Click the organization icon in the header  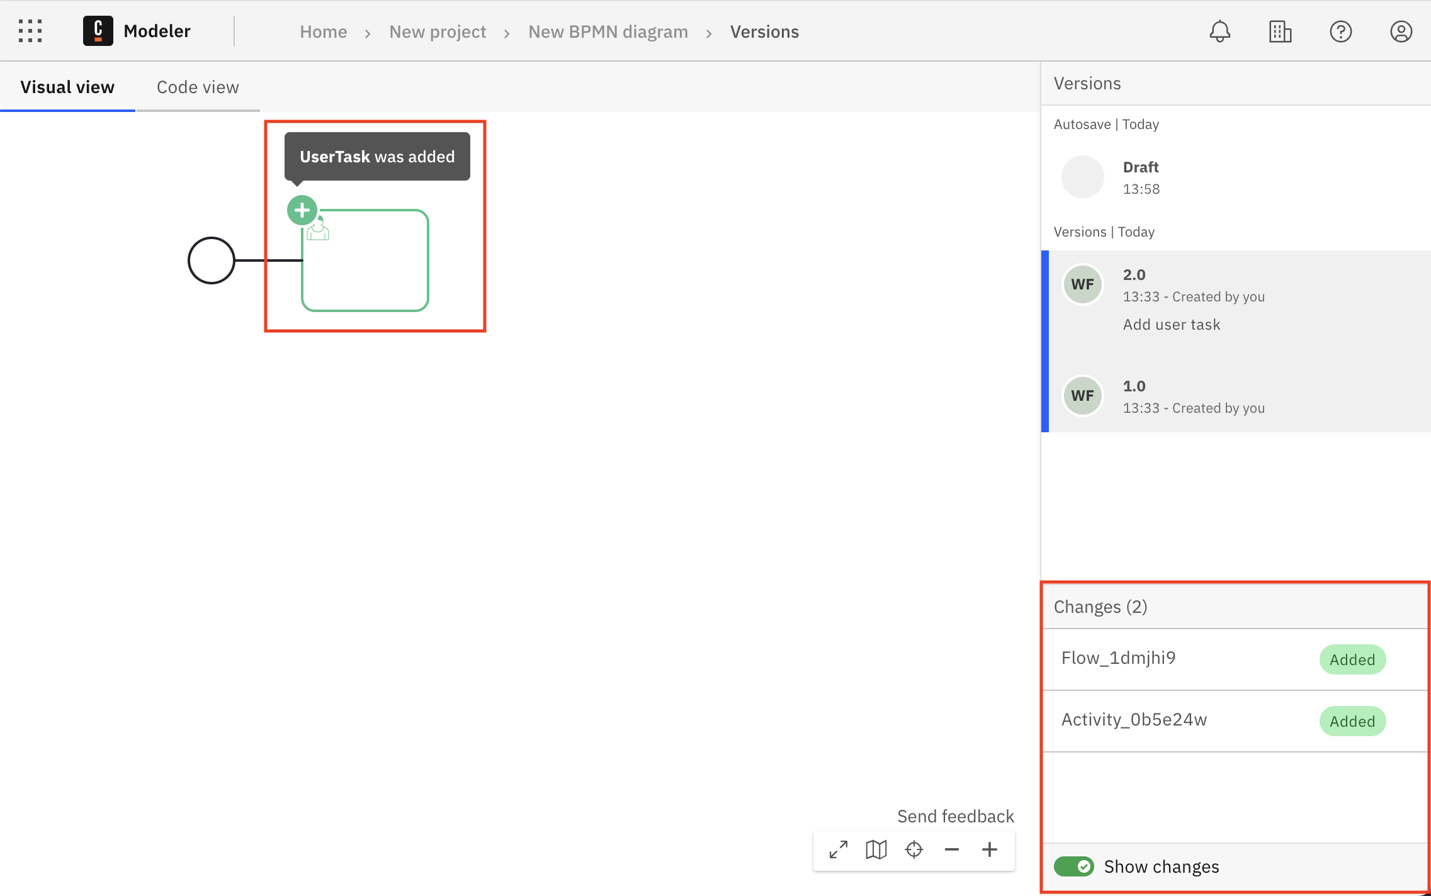pos(1279,31)
